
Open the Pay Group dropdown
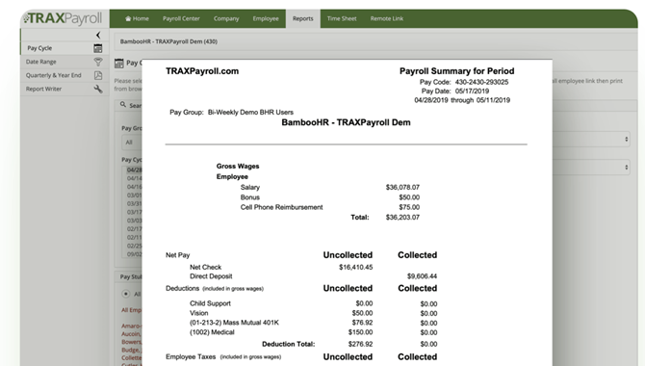[x=132, y=143]
